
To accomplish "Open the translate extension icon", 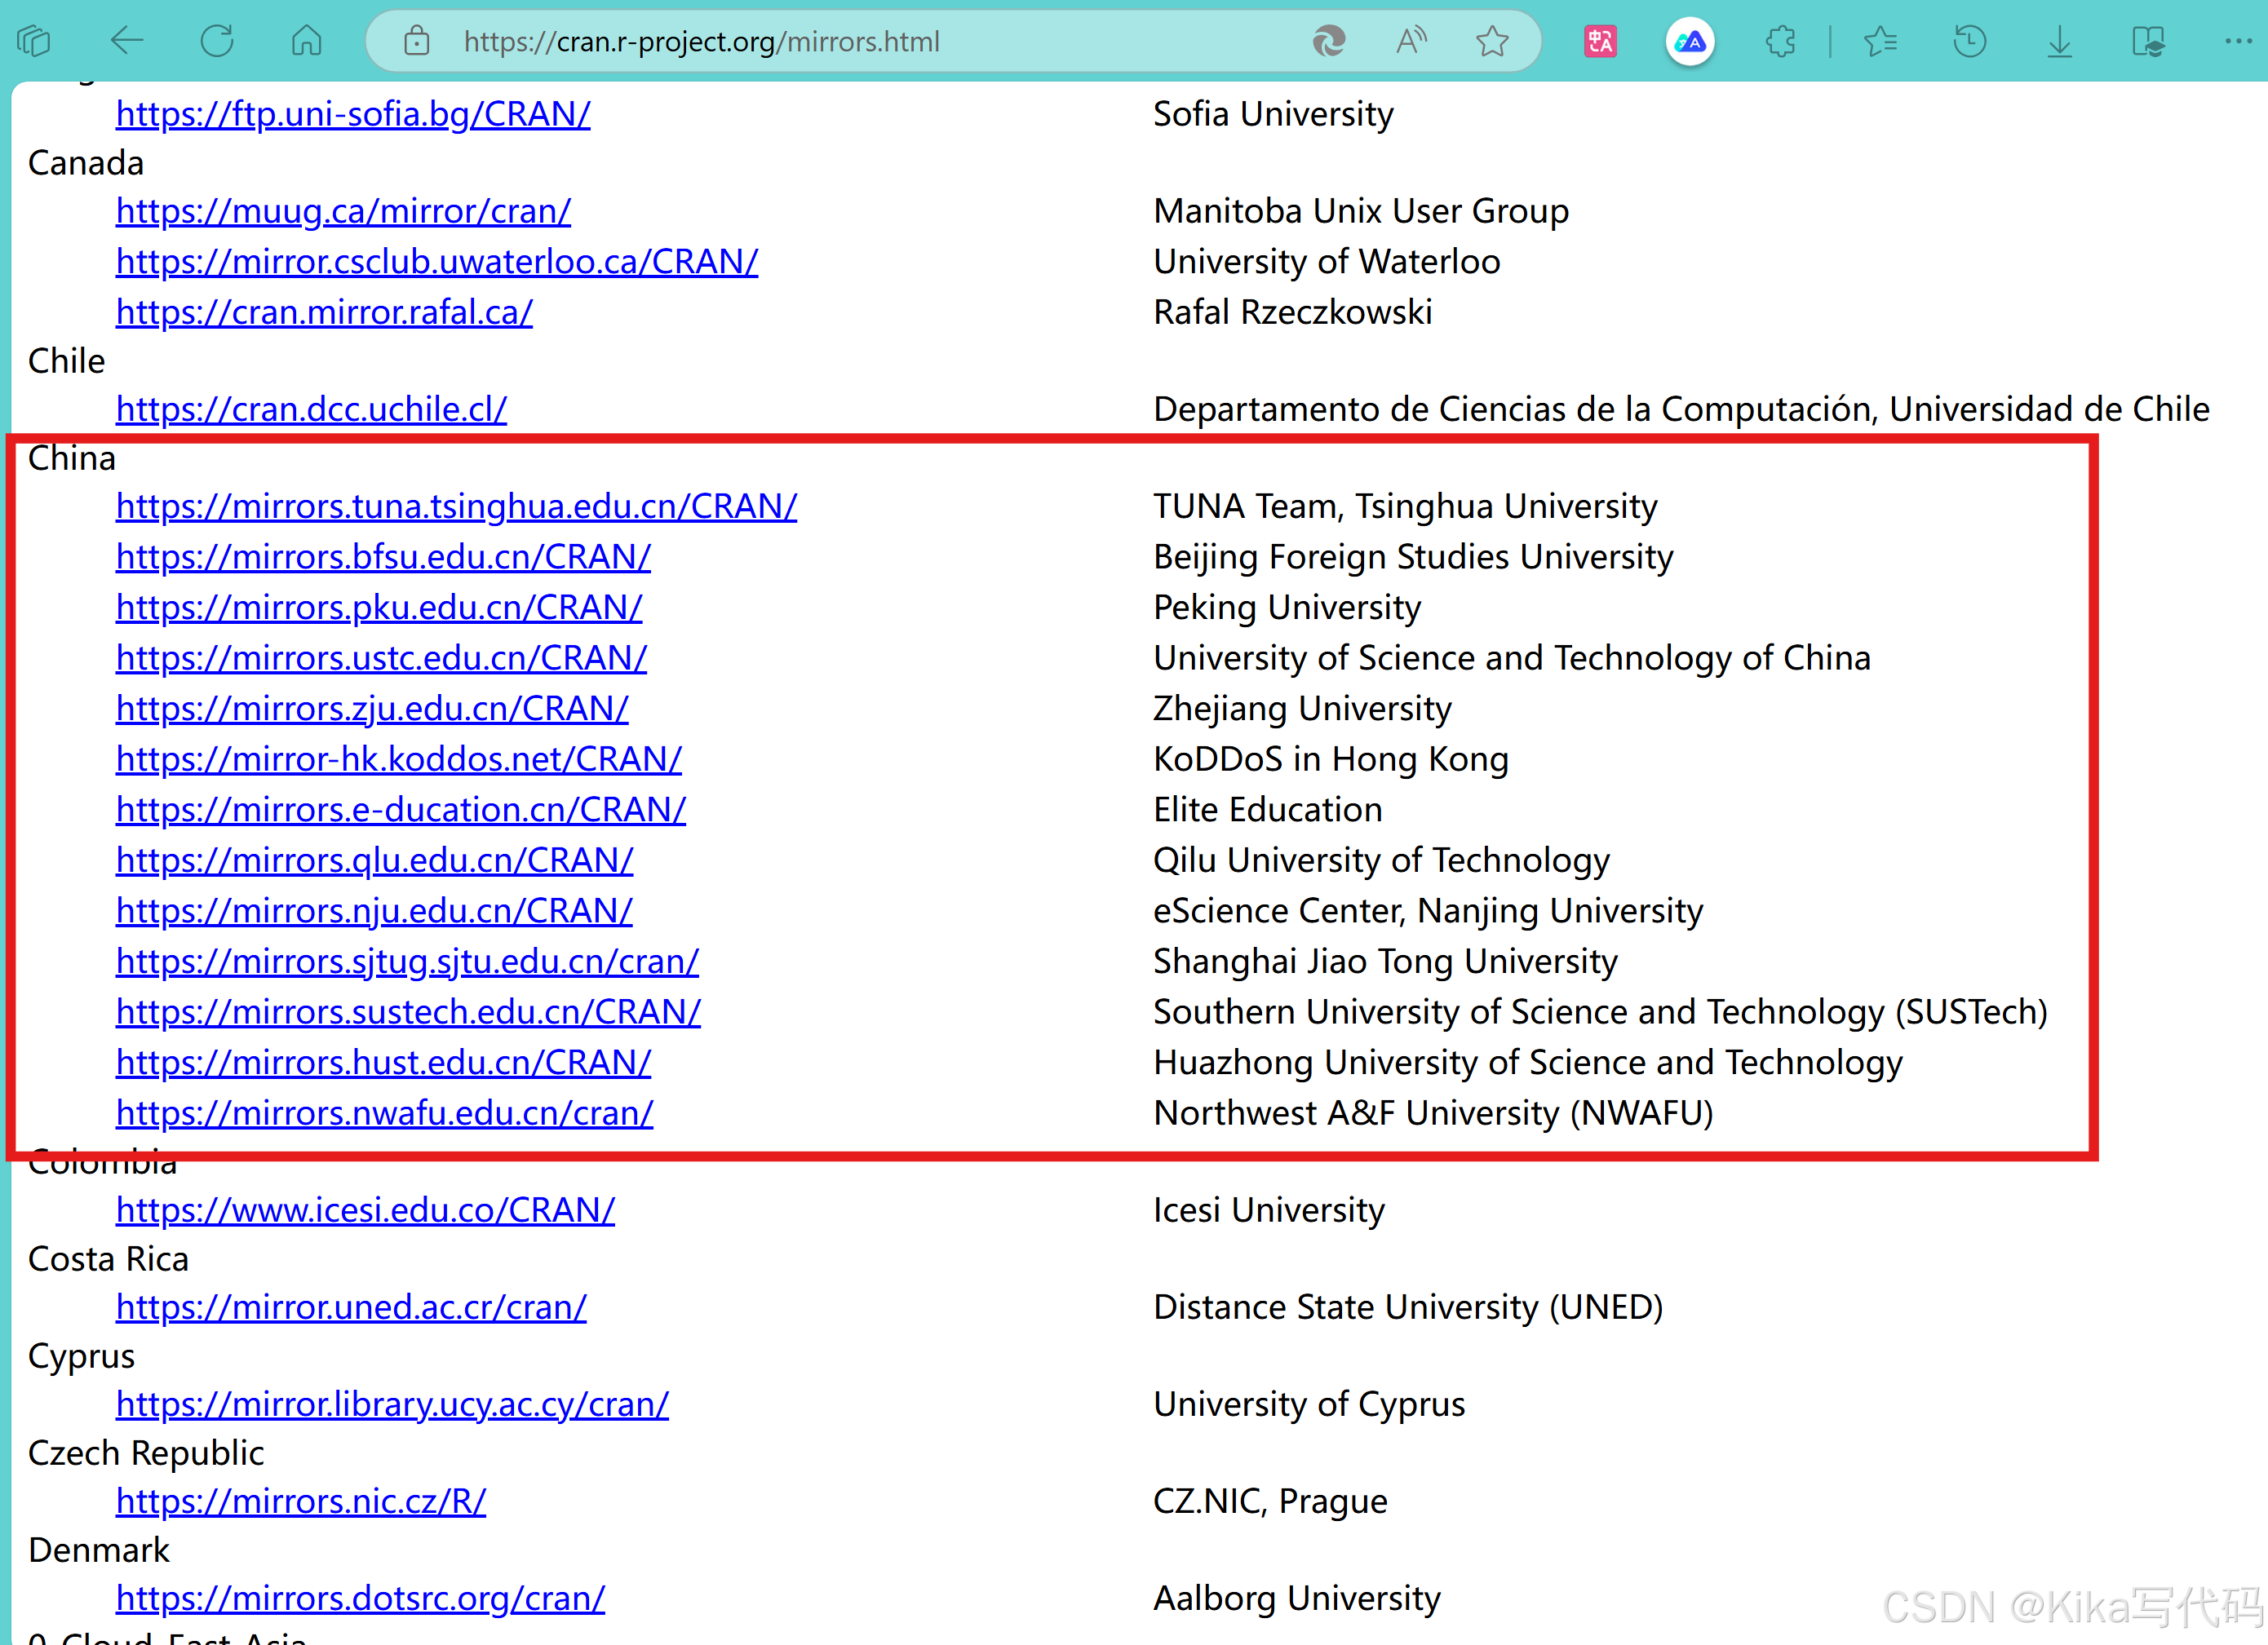I will click(1600, 41).
